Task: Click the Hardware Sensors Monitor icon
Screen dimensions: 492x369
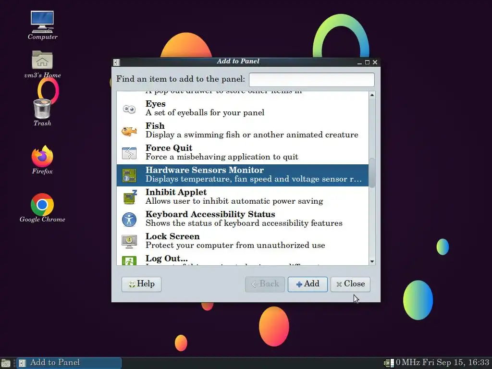Action: (x=129, y=175)
